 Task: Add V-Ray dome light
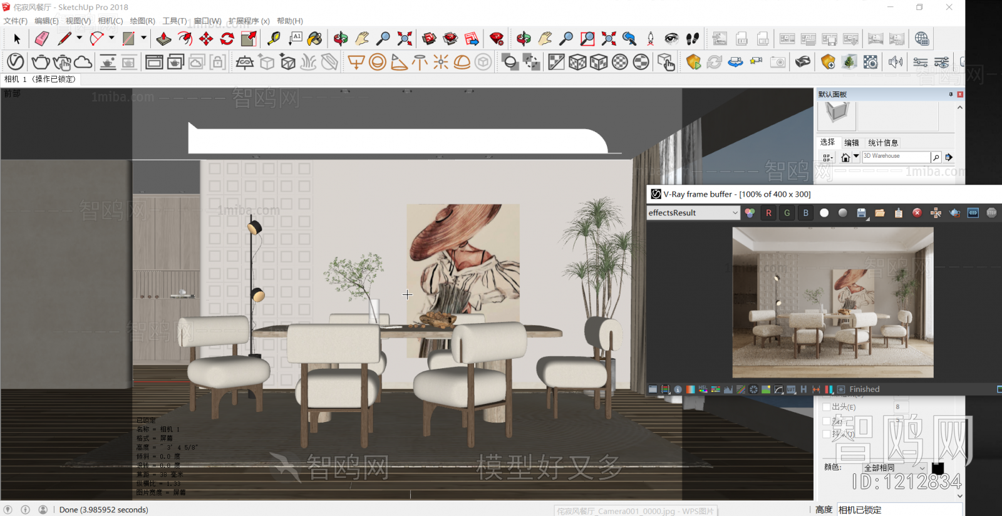tap(462, 62)
